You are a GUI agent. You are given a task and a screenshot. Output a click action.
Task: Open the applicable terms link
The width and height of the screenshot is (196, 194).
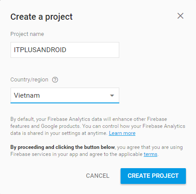150,154
